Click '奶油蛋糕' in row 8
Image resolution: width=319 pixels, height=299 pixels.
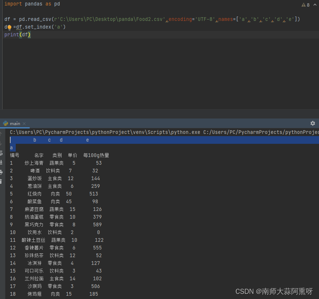pos(34,217)
